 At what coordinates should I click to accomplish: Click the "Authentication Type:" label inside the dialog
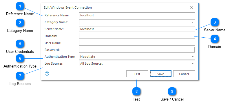pyautogui.click(x=60, y=57)
